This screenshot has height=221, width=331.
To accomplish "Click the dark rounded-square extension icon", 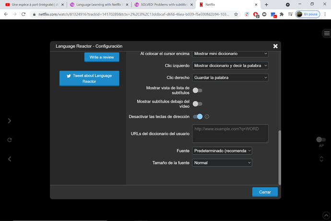I will tap(264, 14).
